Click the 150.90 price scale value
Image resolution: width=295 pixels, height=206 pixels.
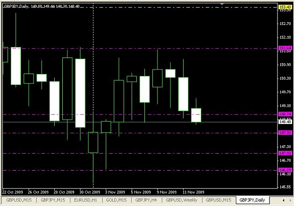pyautogui.click(x=285, y=65)
